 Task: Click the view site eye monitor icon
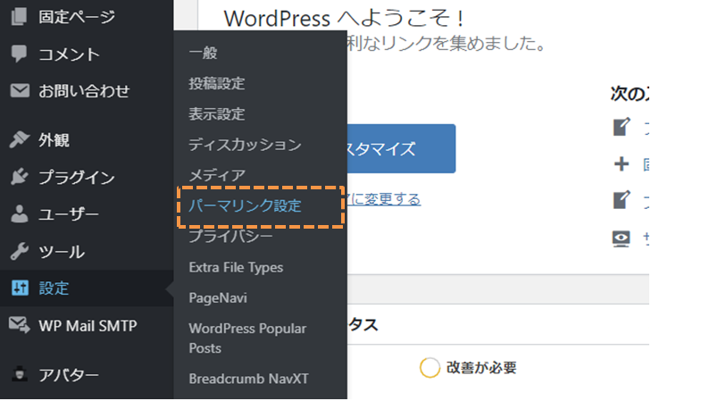[x=622, y=238]
